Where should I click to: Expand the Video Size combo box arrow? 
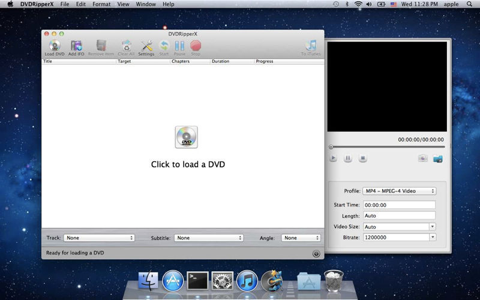point(432,227)
